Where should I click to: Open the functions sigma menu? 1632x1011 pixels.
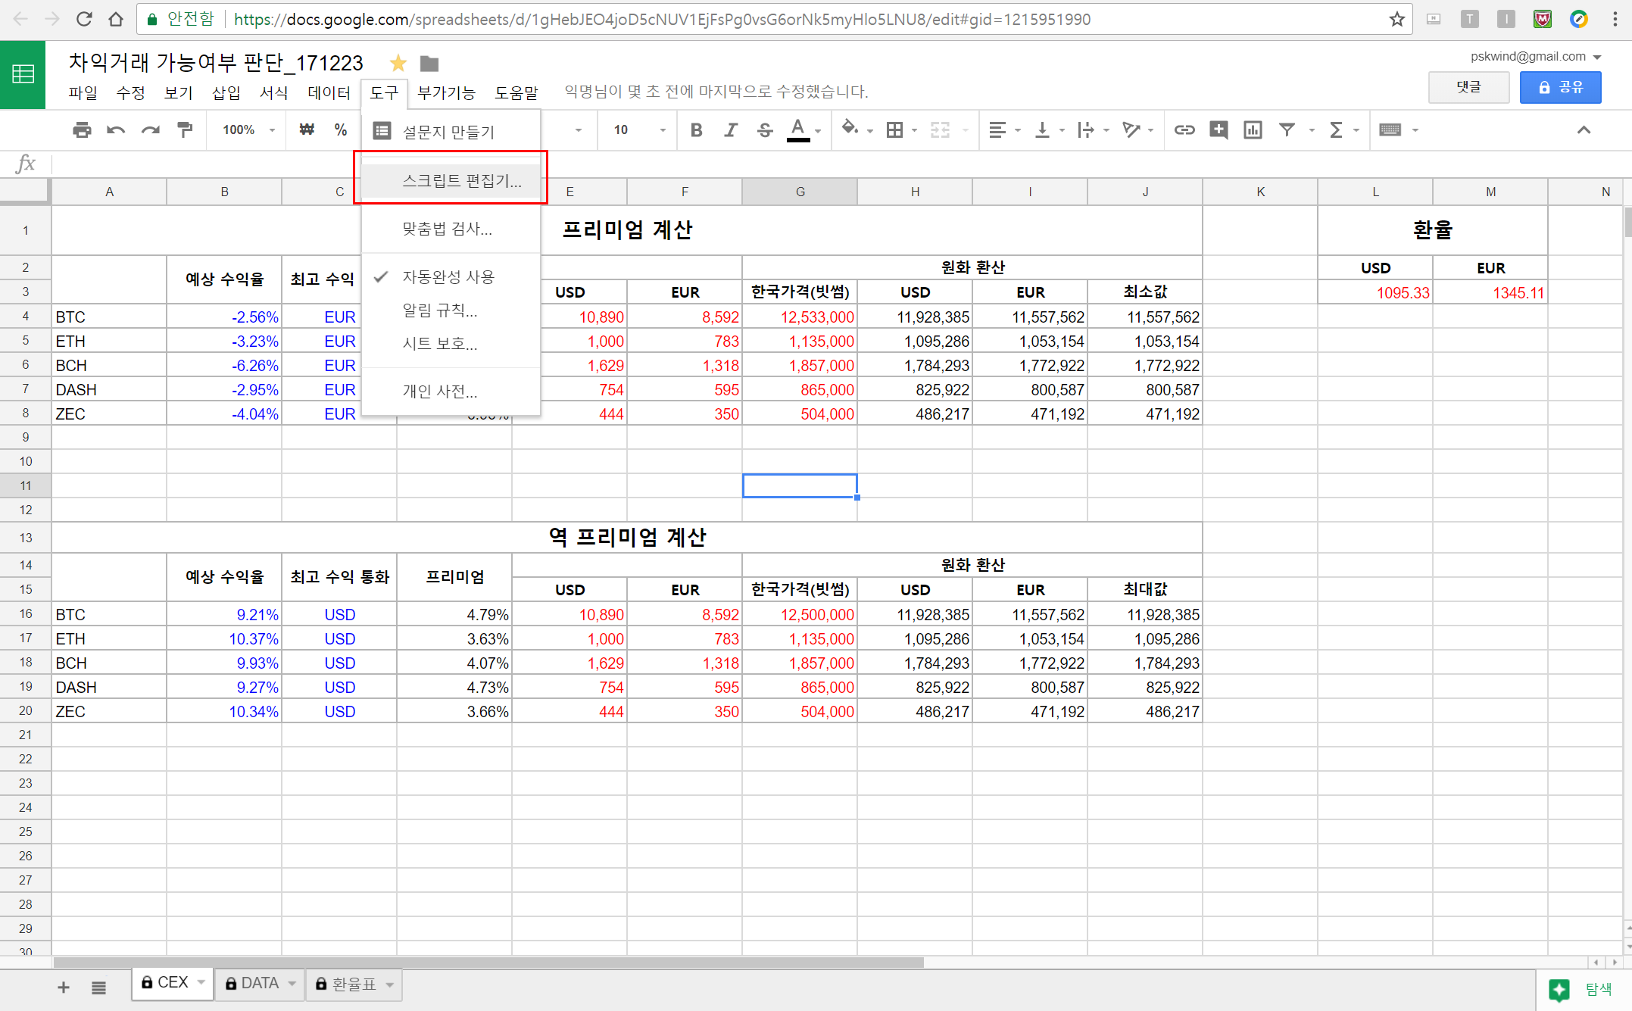[1336, 130]
